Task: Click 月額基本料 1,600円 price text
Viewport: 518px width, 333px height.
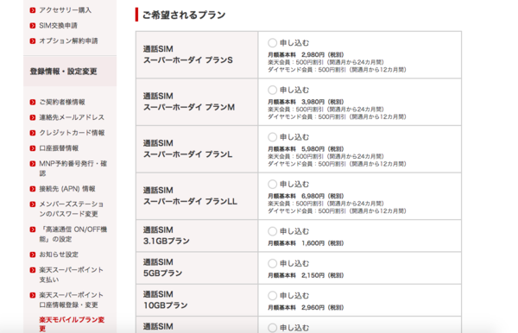Action: pos(306,243)
